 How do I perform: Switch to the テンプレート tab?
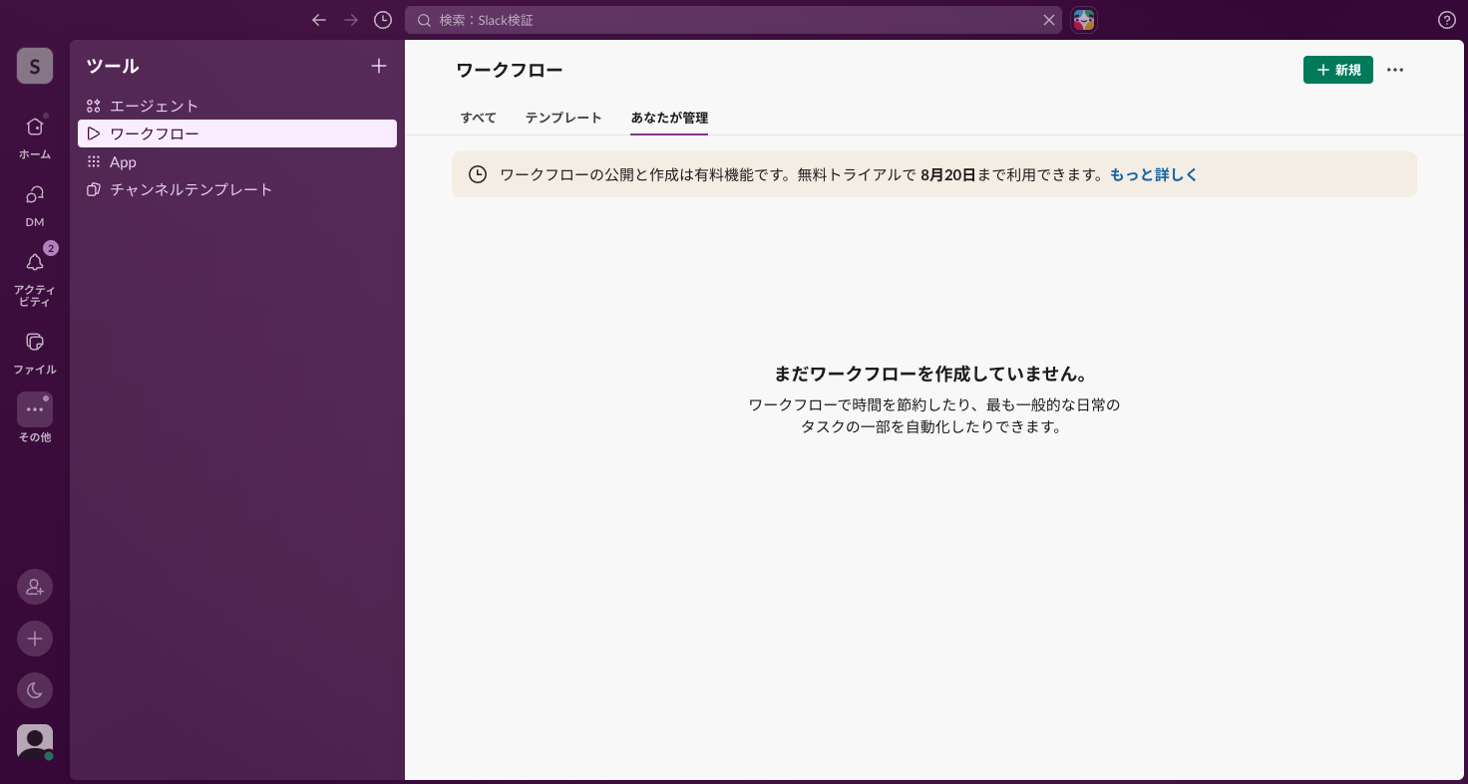[x=563, y=118]
